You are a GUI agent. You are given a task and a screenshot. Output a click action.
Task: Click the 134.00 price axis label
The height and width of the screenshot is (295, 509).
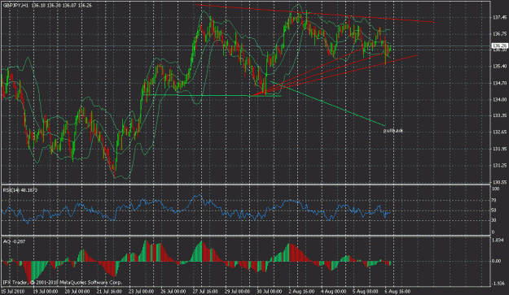coord(499,99)
